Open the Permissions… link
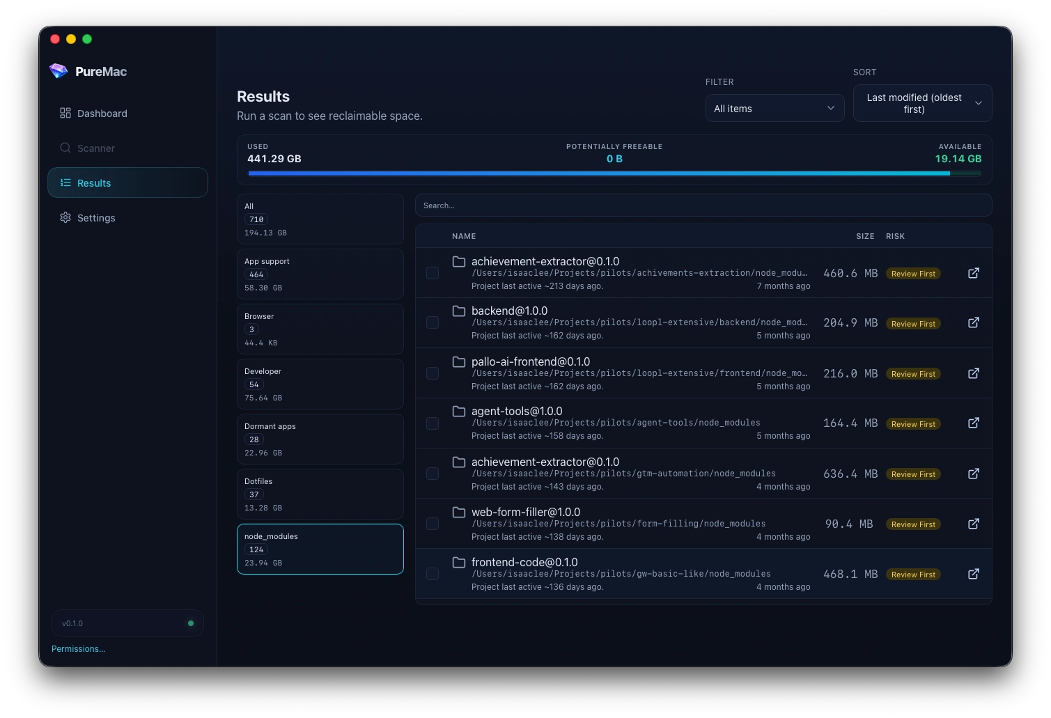Viewport: 1051px width, 718px height. (x=78, y=648)
